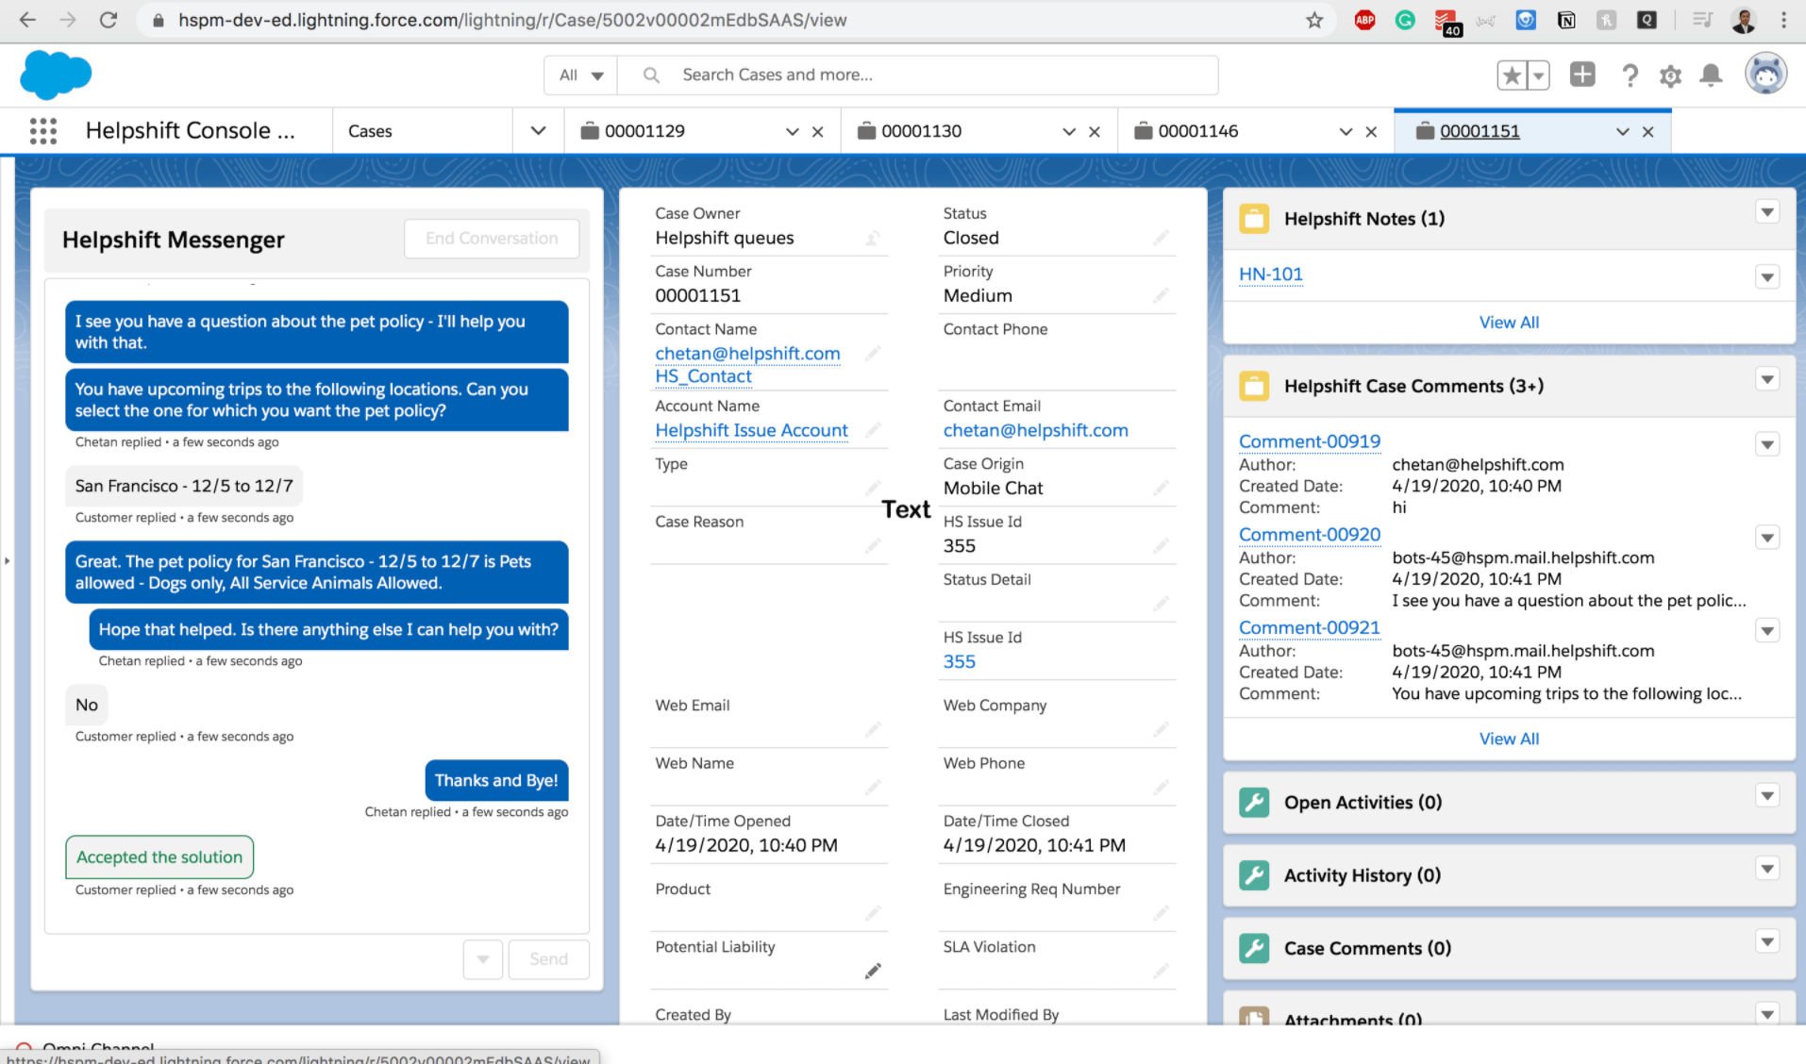The height and width of the screenshot is (1064, 1806).
Task: Reload the browser page
Action: [x=109, y=20]
